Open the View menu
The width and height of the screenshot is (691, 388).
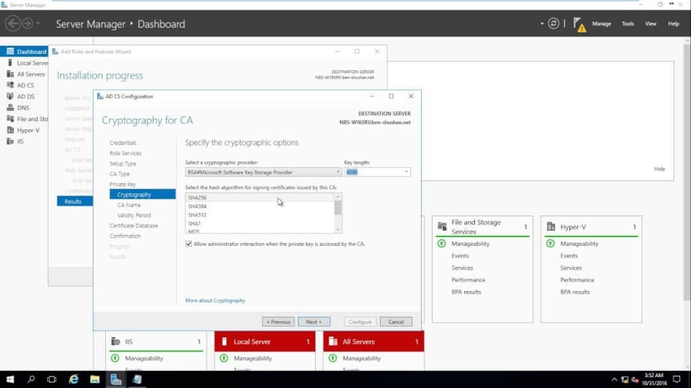pos(651,24)
